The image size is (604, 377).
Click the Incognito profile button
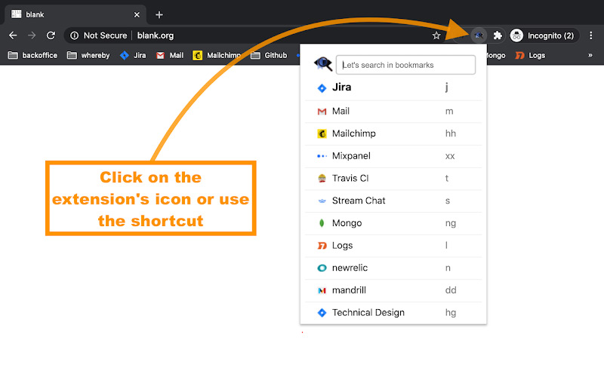pos(544,35)
